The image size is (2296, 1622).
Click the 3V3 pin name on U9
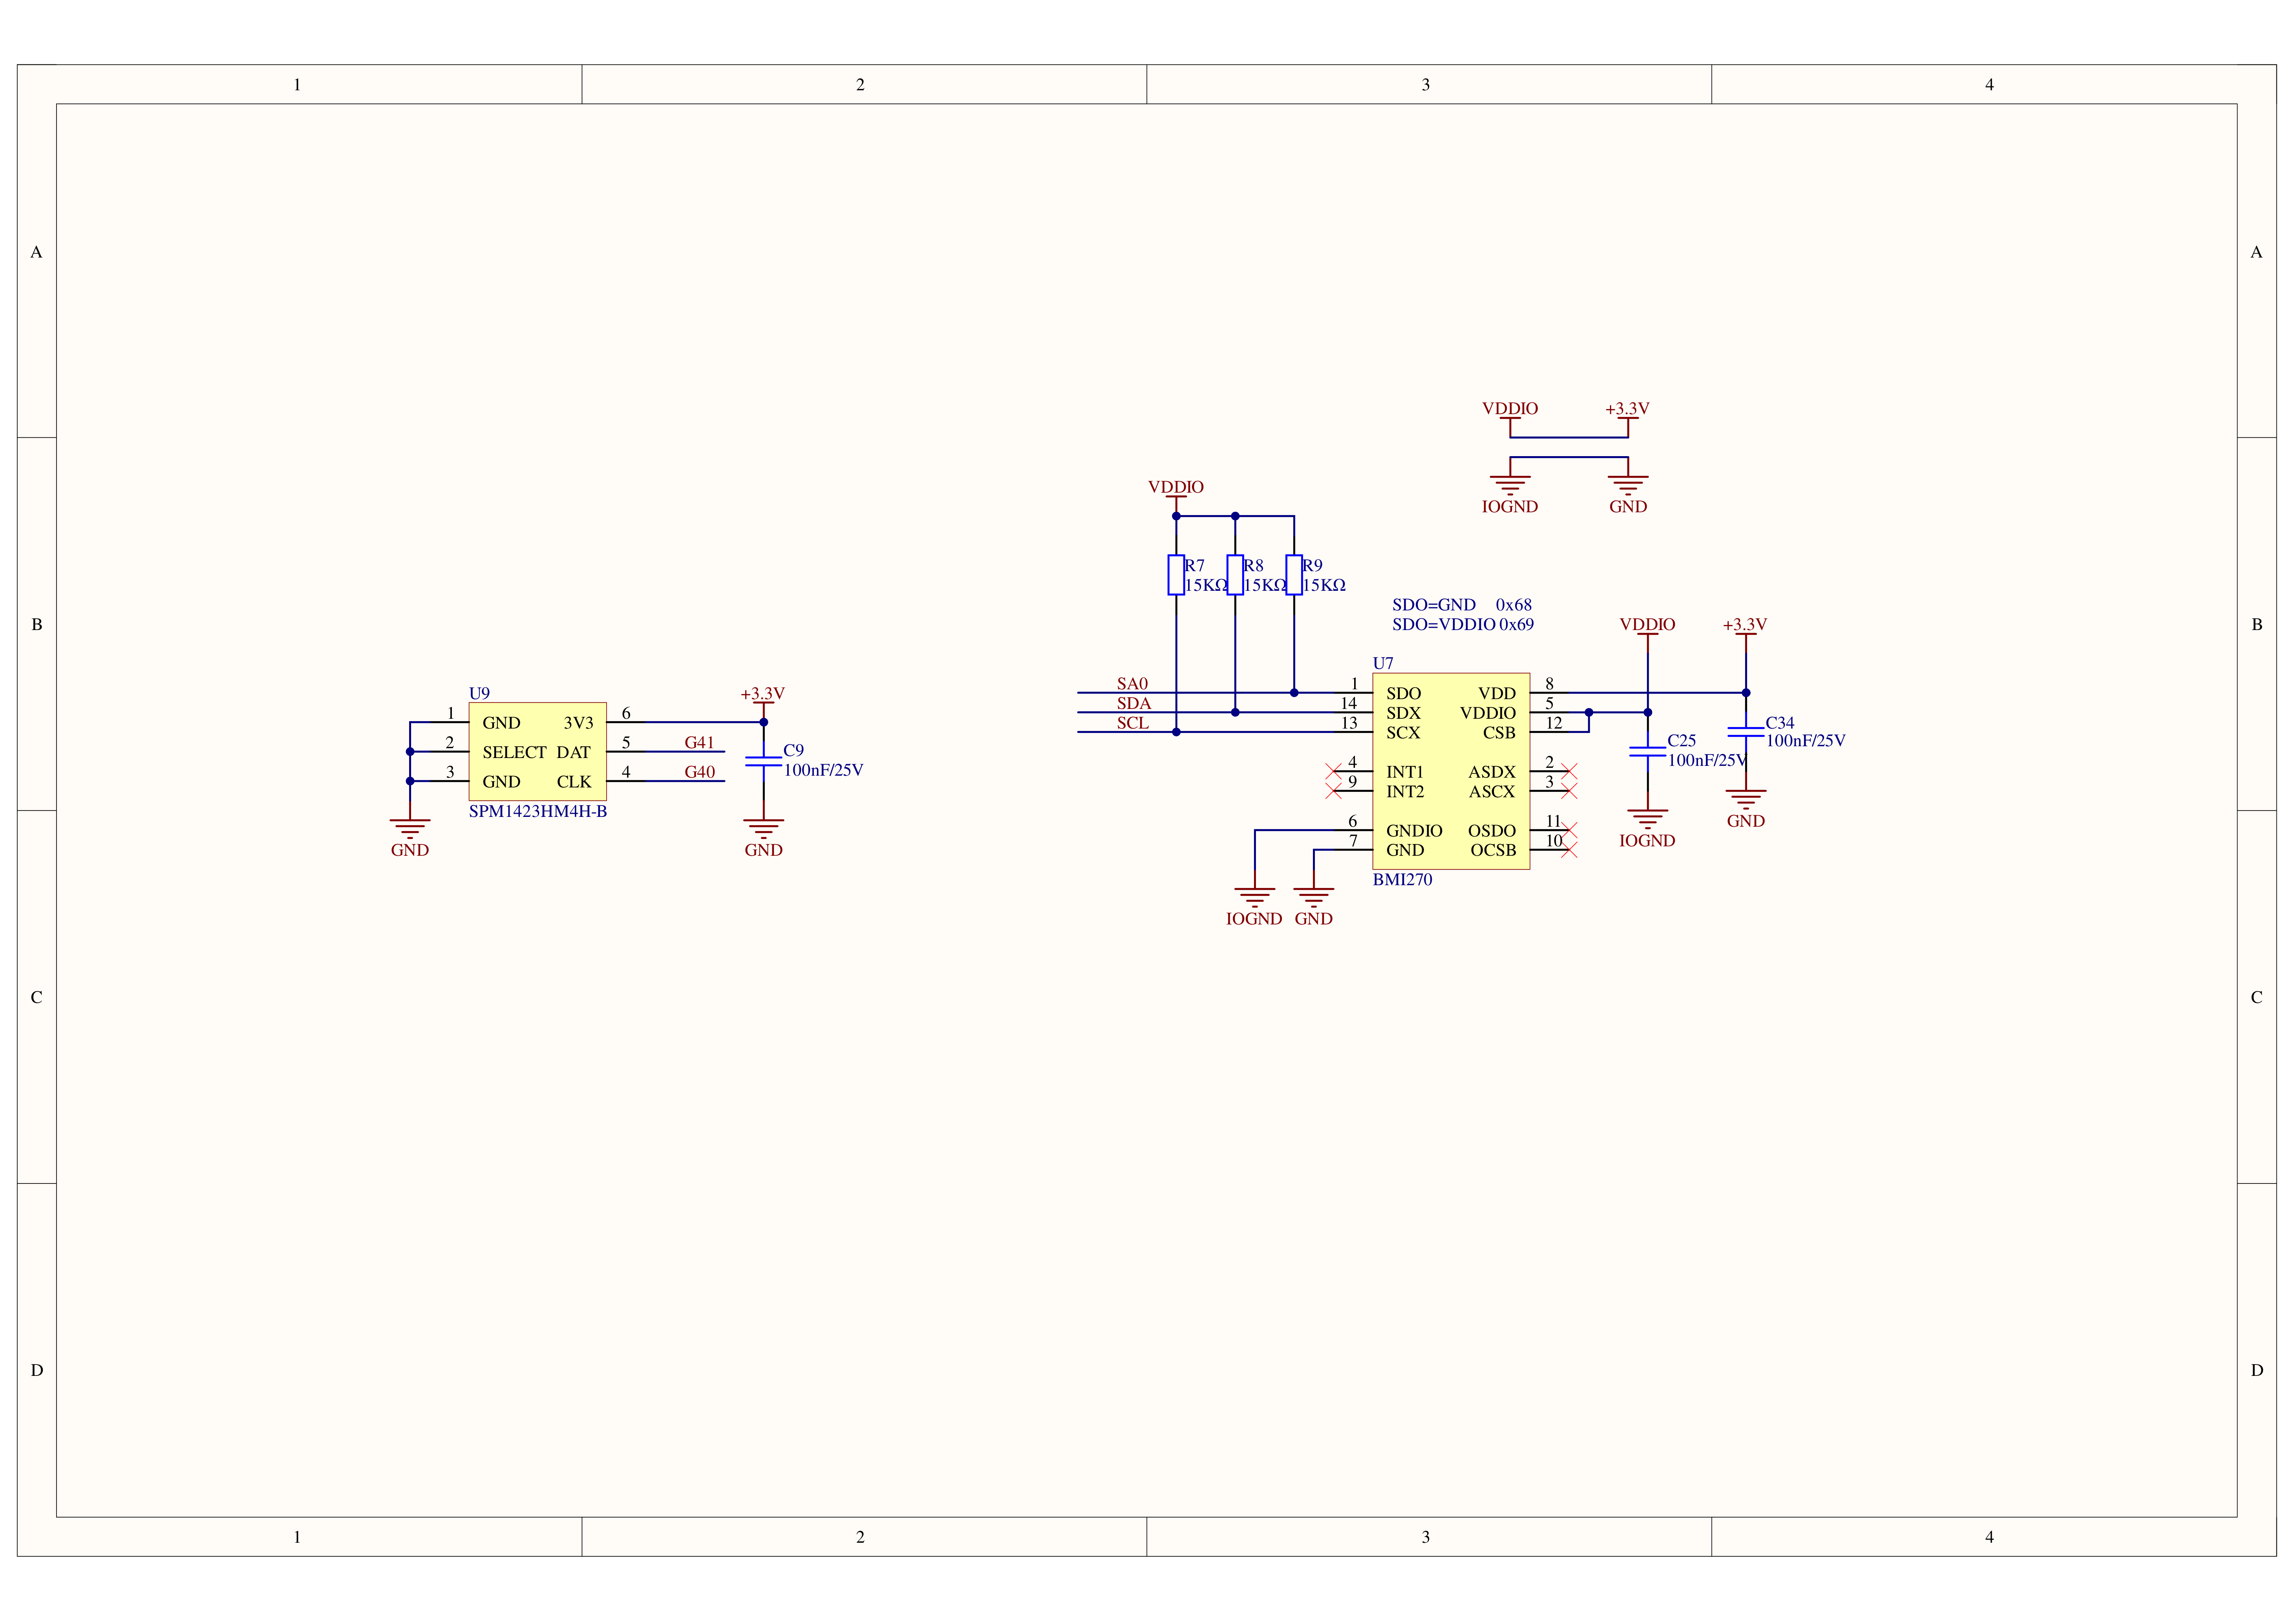tap(579, 723)
